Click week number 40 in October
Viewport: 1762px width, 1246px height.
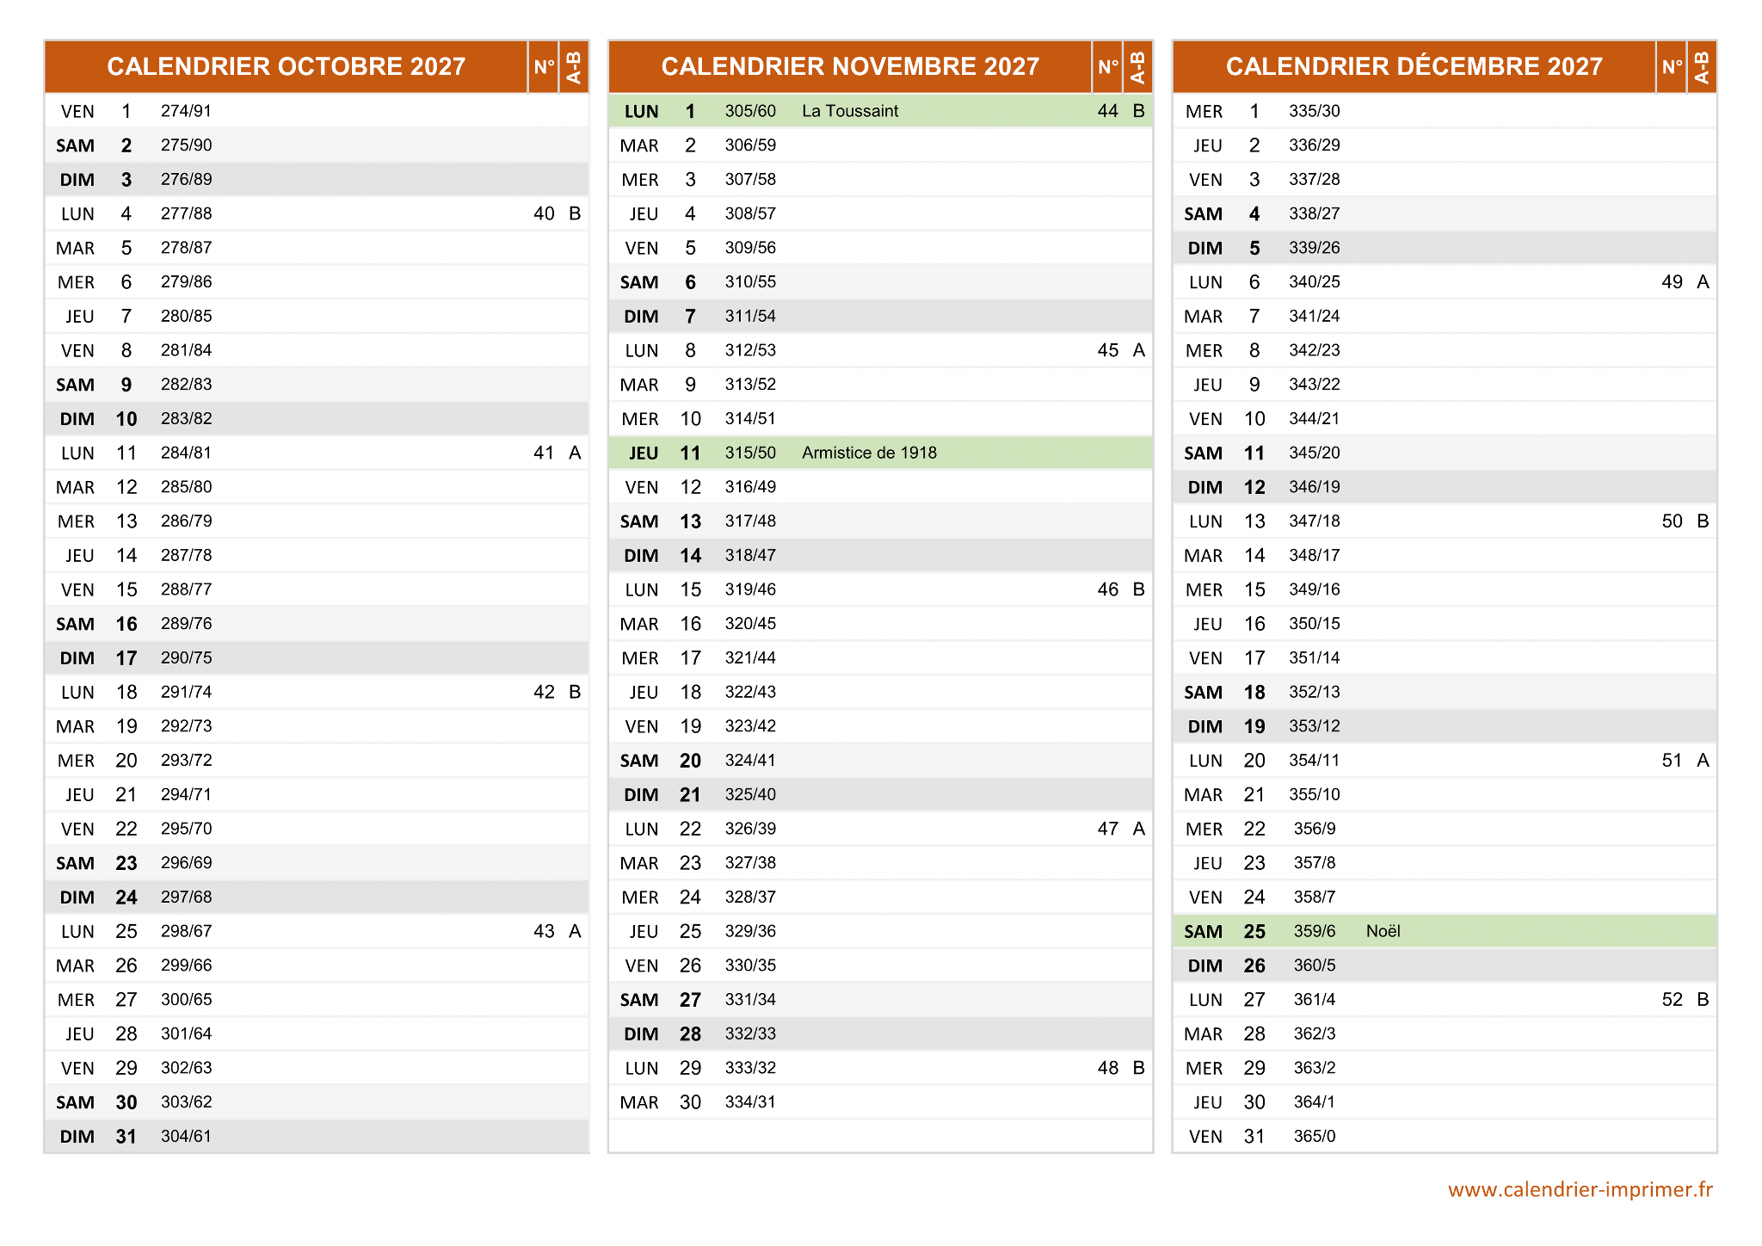[544, 213]
